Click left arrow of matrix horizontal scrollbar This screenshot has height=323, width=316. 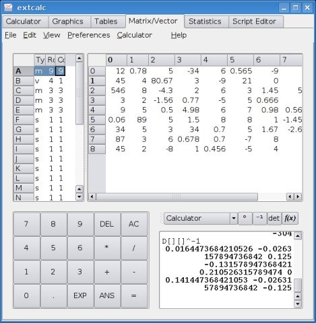(x=92, y=196)
